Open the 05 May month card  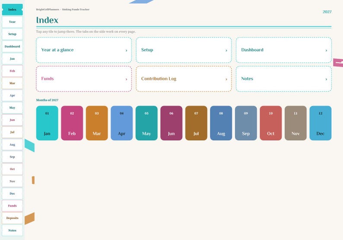click(146, 123)
